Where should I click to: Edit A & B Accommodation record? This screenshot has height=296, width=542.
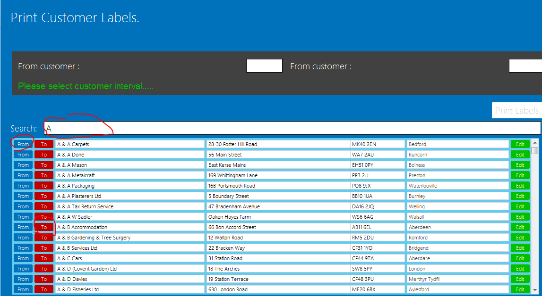tap(520, 227)
